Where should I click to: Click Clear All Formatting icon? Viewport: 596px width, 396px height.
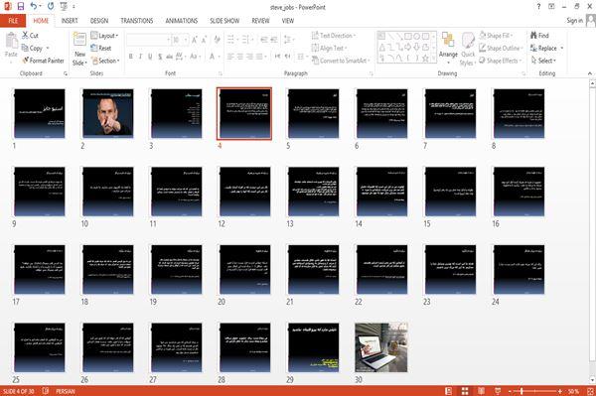click(x=217, y=40)
